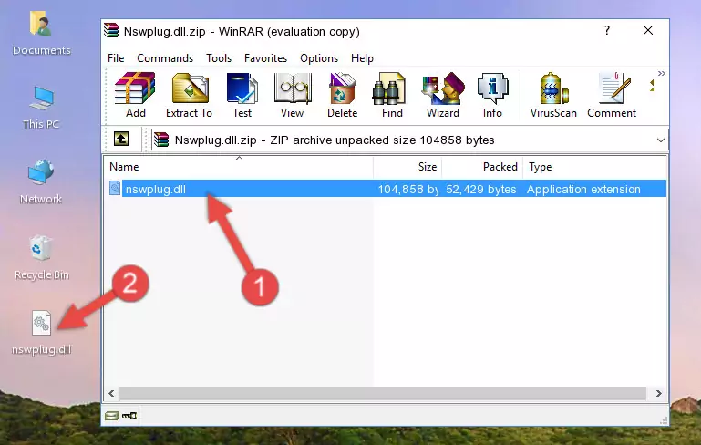Click the key icon in status bar

pyautogui.click(x=129, y=416)
